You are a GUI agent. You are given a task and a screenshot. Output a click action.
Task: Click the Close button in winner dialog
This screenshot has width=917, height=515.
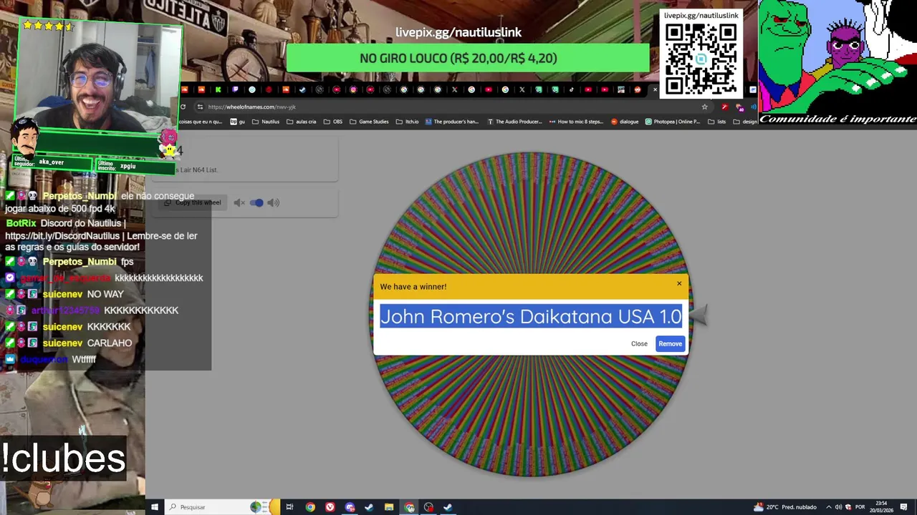[x=639, y=344]
